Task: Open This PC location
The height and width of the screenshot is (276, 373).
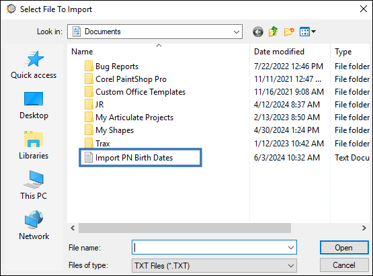Action: point(34,185)
